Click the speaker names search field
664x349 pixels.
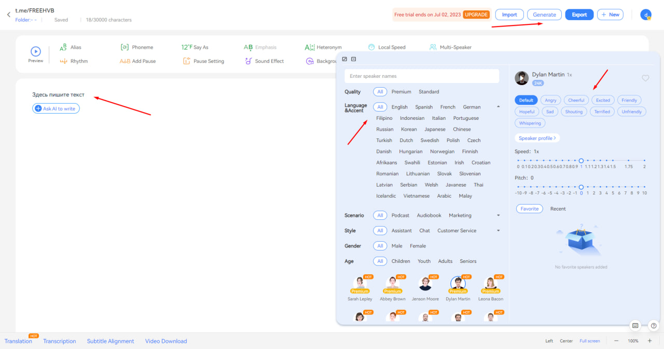[422, 76]
